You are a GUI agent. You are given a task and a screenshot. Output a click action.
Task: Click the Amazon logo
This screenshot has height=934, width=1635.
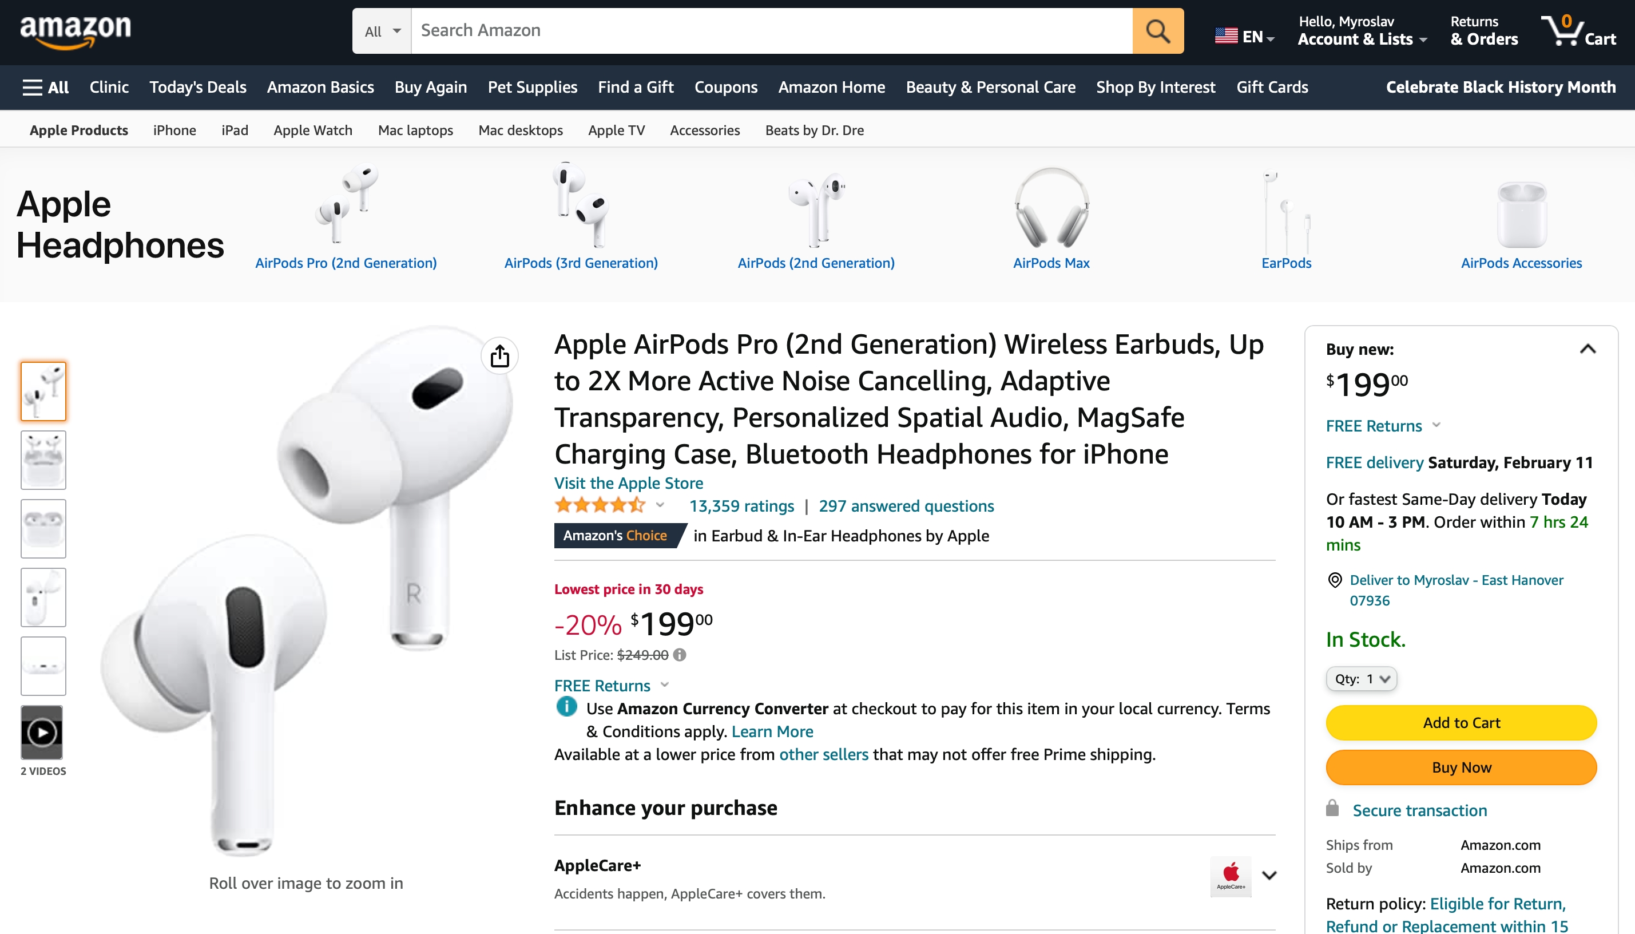click(76, 31)
